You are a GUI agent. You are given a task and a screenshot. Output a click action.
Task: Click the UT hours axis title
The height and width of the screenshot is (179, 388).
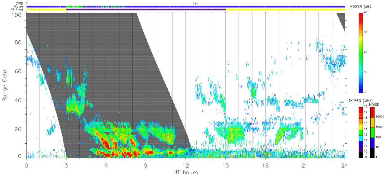click(185, 172)
